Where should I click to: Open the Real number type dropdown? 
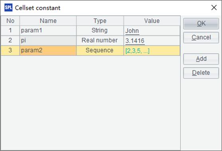(100, 41)
